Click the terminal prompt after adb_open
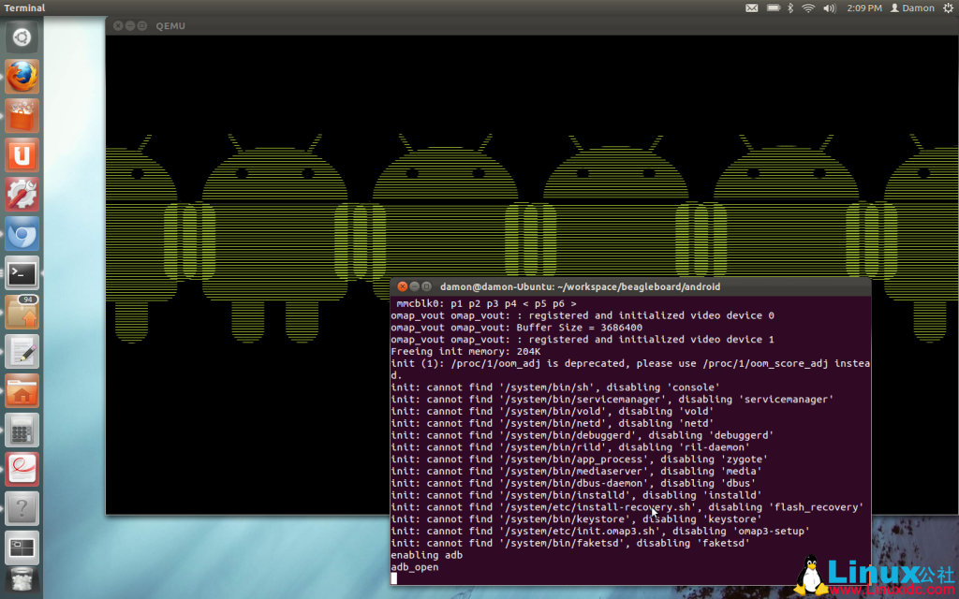The width and height of the screenshot is (959, 599). tap(395, 577)
